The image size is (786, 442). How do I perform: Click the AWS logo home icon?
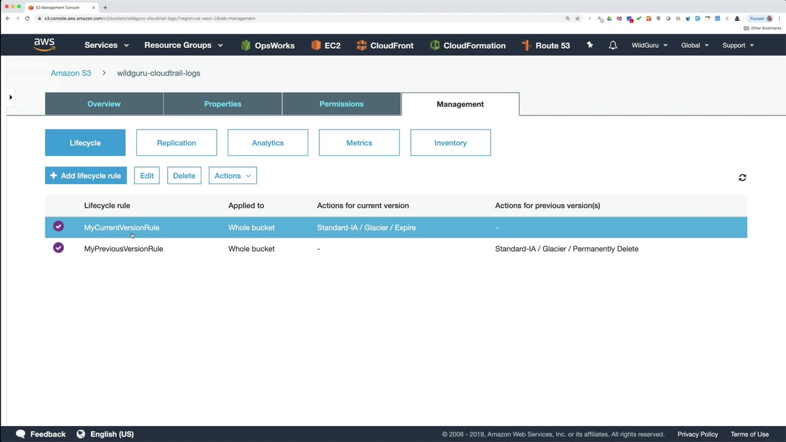[x=44, y=45]
